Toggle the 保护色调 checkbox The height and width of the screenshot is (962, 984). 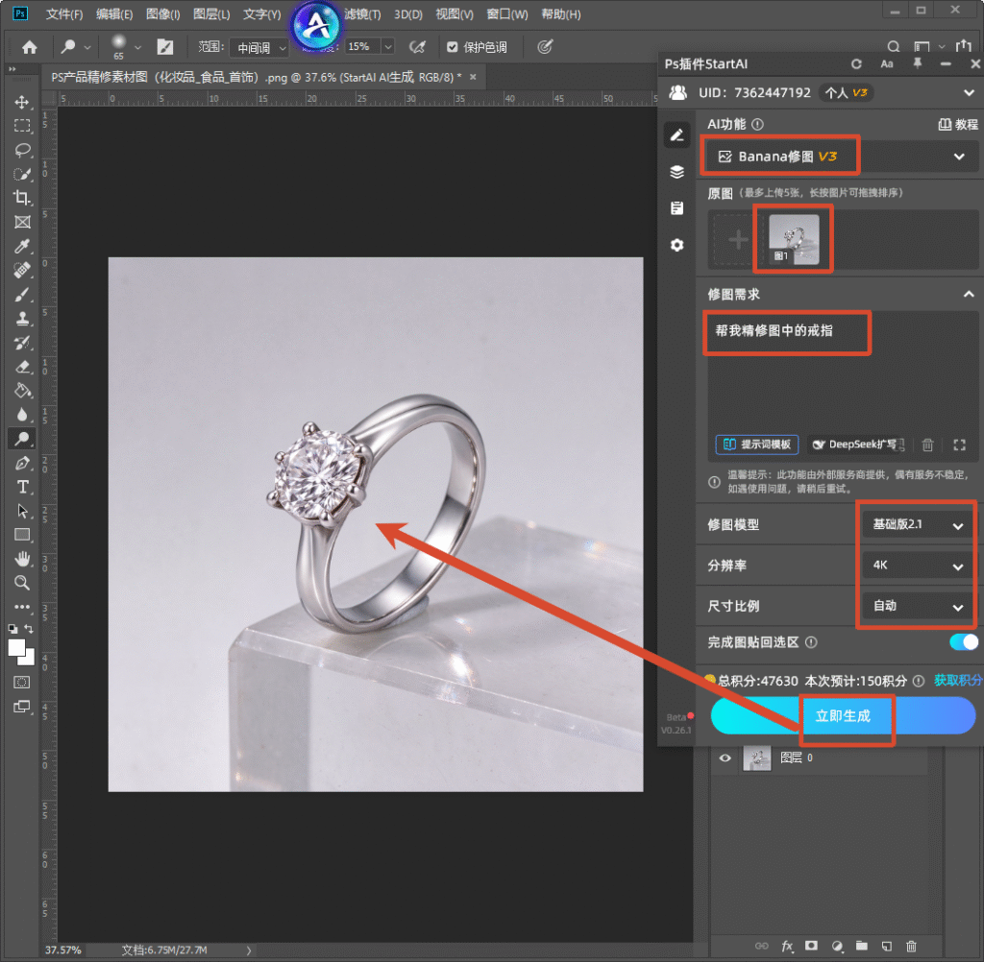click(452, 47)
